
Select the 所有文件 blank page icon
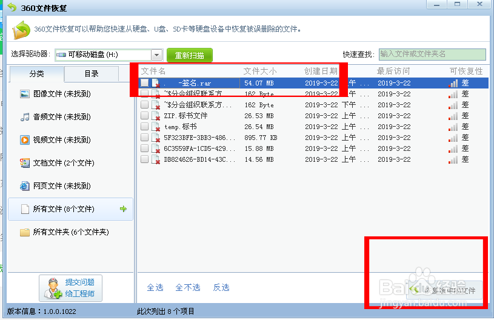pos(25,209)
